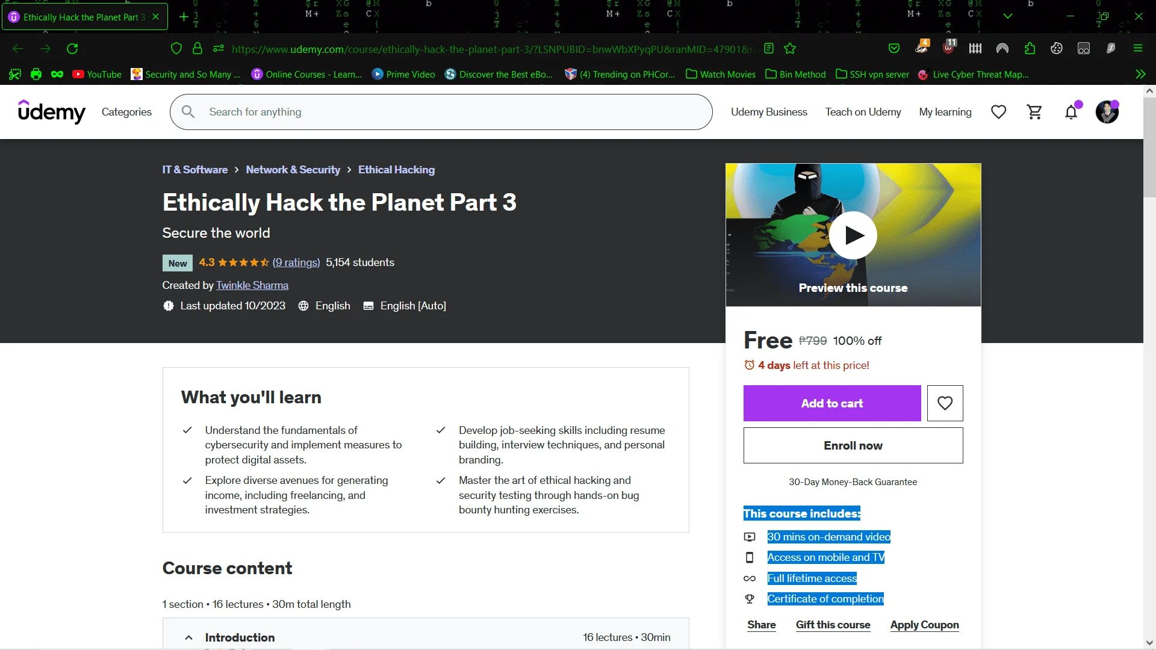The image size is (1156, 650).
Task: Click the green infinity bookmark icon
Action: click(x=57, y=75)
